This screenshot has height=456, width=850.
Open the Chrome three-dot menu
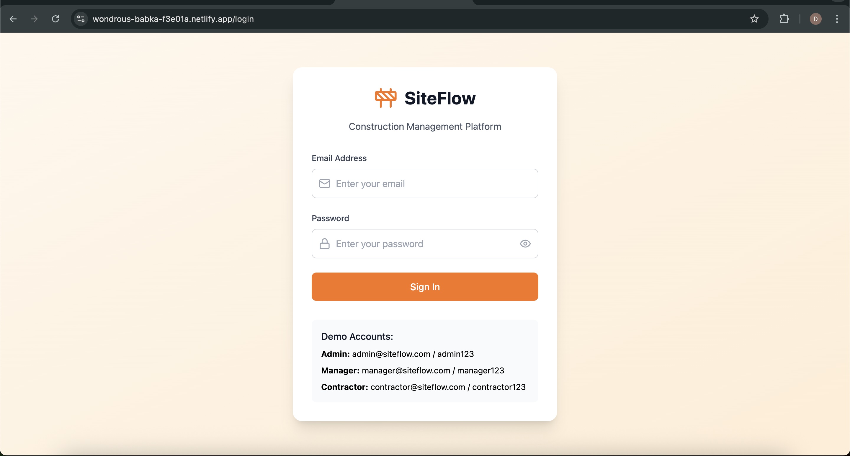[x=837, y=19]
